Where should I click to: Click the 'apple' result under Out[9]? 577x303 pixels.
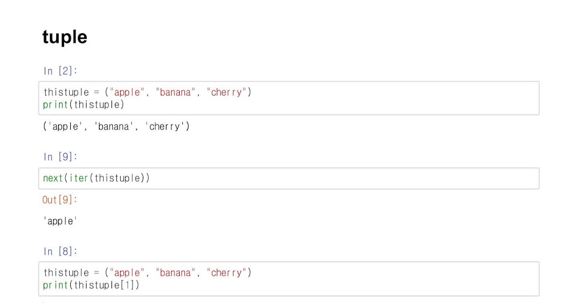(x=60, y=222)
